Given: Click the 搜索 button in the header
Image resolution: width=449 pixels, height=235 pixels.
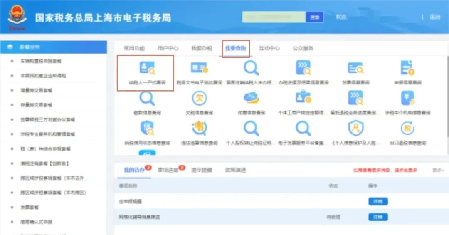Looking at the screenshot, I should click(315, 17).
